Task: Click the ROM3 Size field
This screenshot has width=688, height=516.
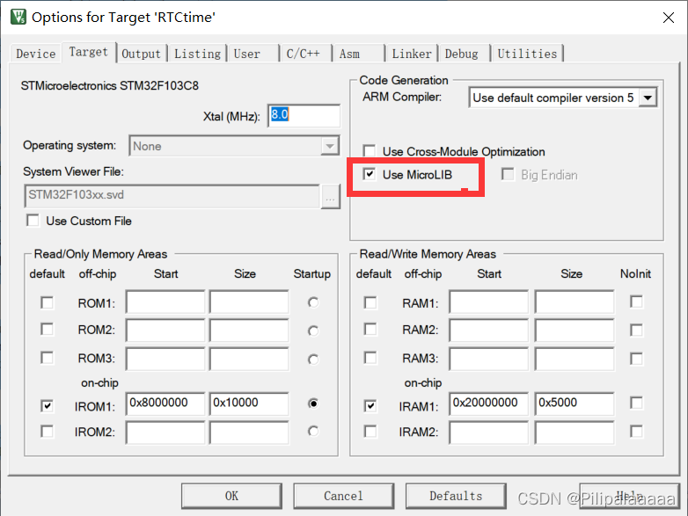Action: click(x=249, y=359)
